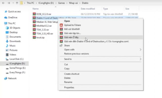Select This PC in the address path

click(x=30, y=3)
